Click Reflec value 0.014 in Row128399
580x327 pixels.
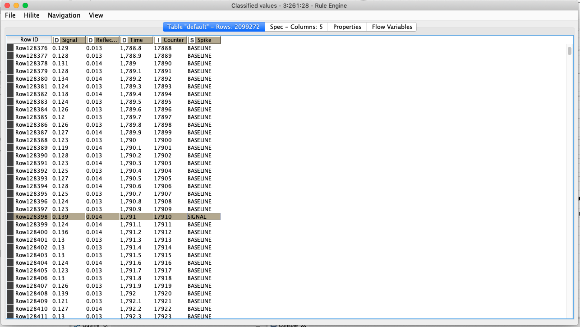pyautogui.click(x=94, y=224)
